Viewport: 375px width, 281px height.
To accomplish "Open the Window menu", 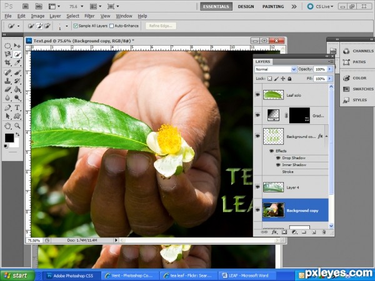I will click(x=124, y=16).
